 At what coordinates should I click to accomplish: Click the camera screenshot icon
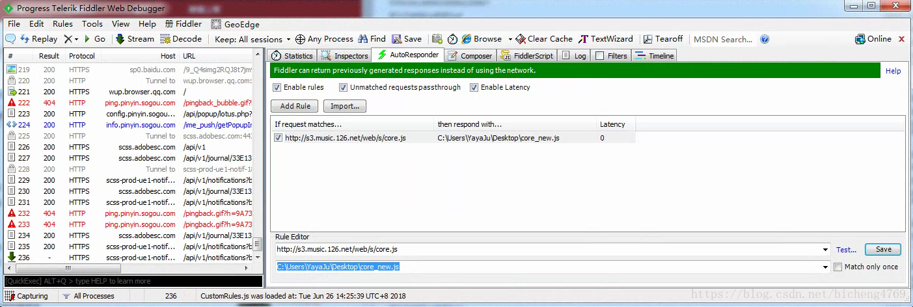(437, 39)
